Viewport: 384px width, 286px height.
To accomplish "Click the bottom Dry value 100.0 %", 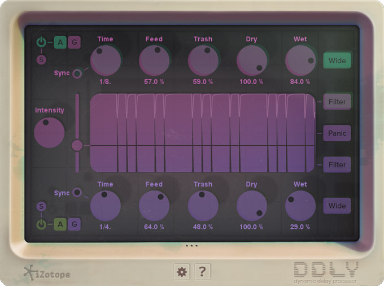I will click(x=251, y=227).
